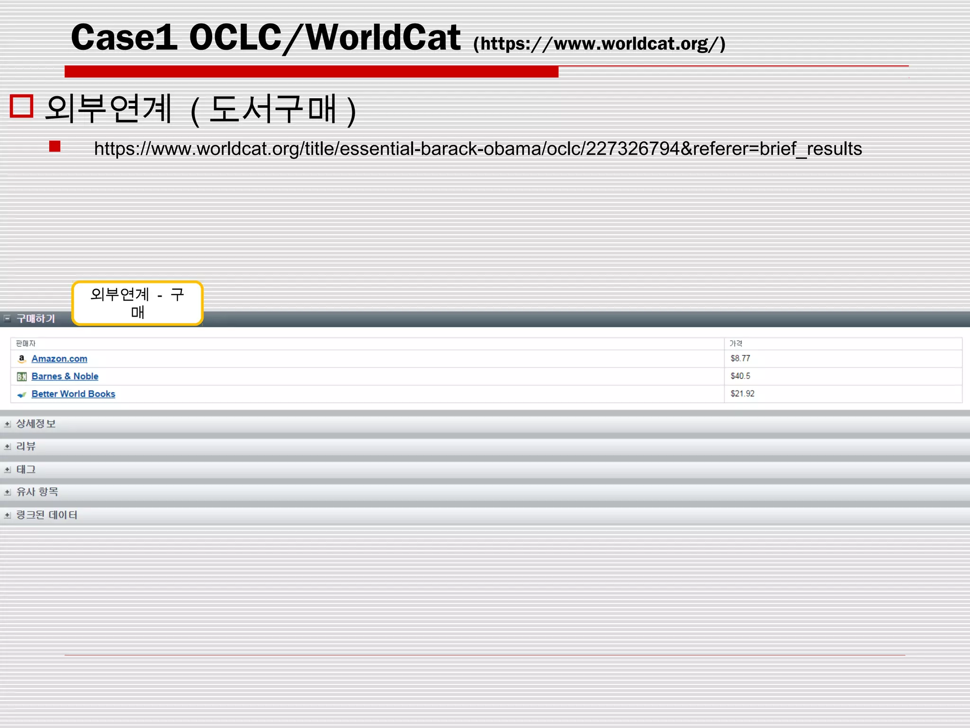
Task: Expand the 상세정보 section
Action: 7,424
